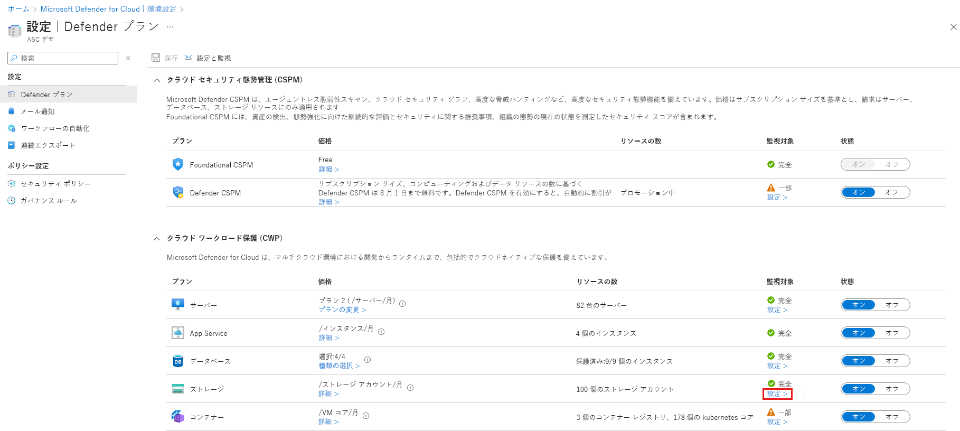Click the Defender CSPM warning triangle icon
The height and width of the screenshot is (431, 960).
(771, 188)
